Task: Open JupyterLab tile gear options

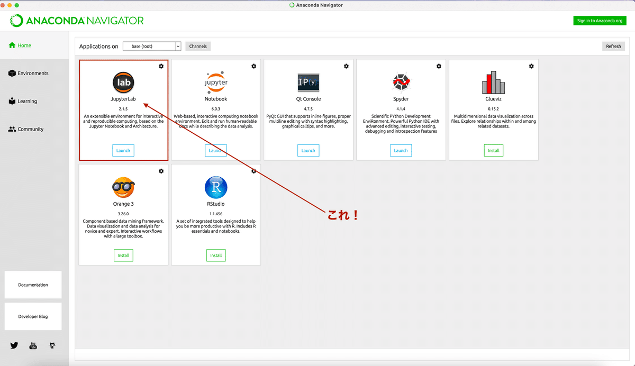Action: (161, 66)
